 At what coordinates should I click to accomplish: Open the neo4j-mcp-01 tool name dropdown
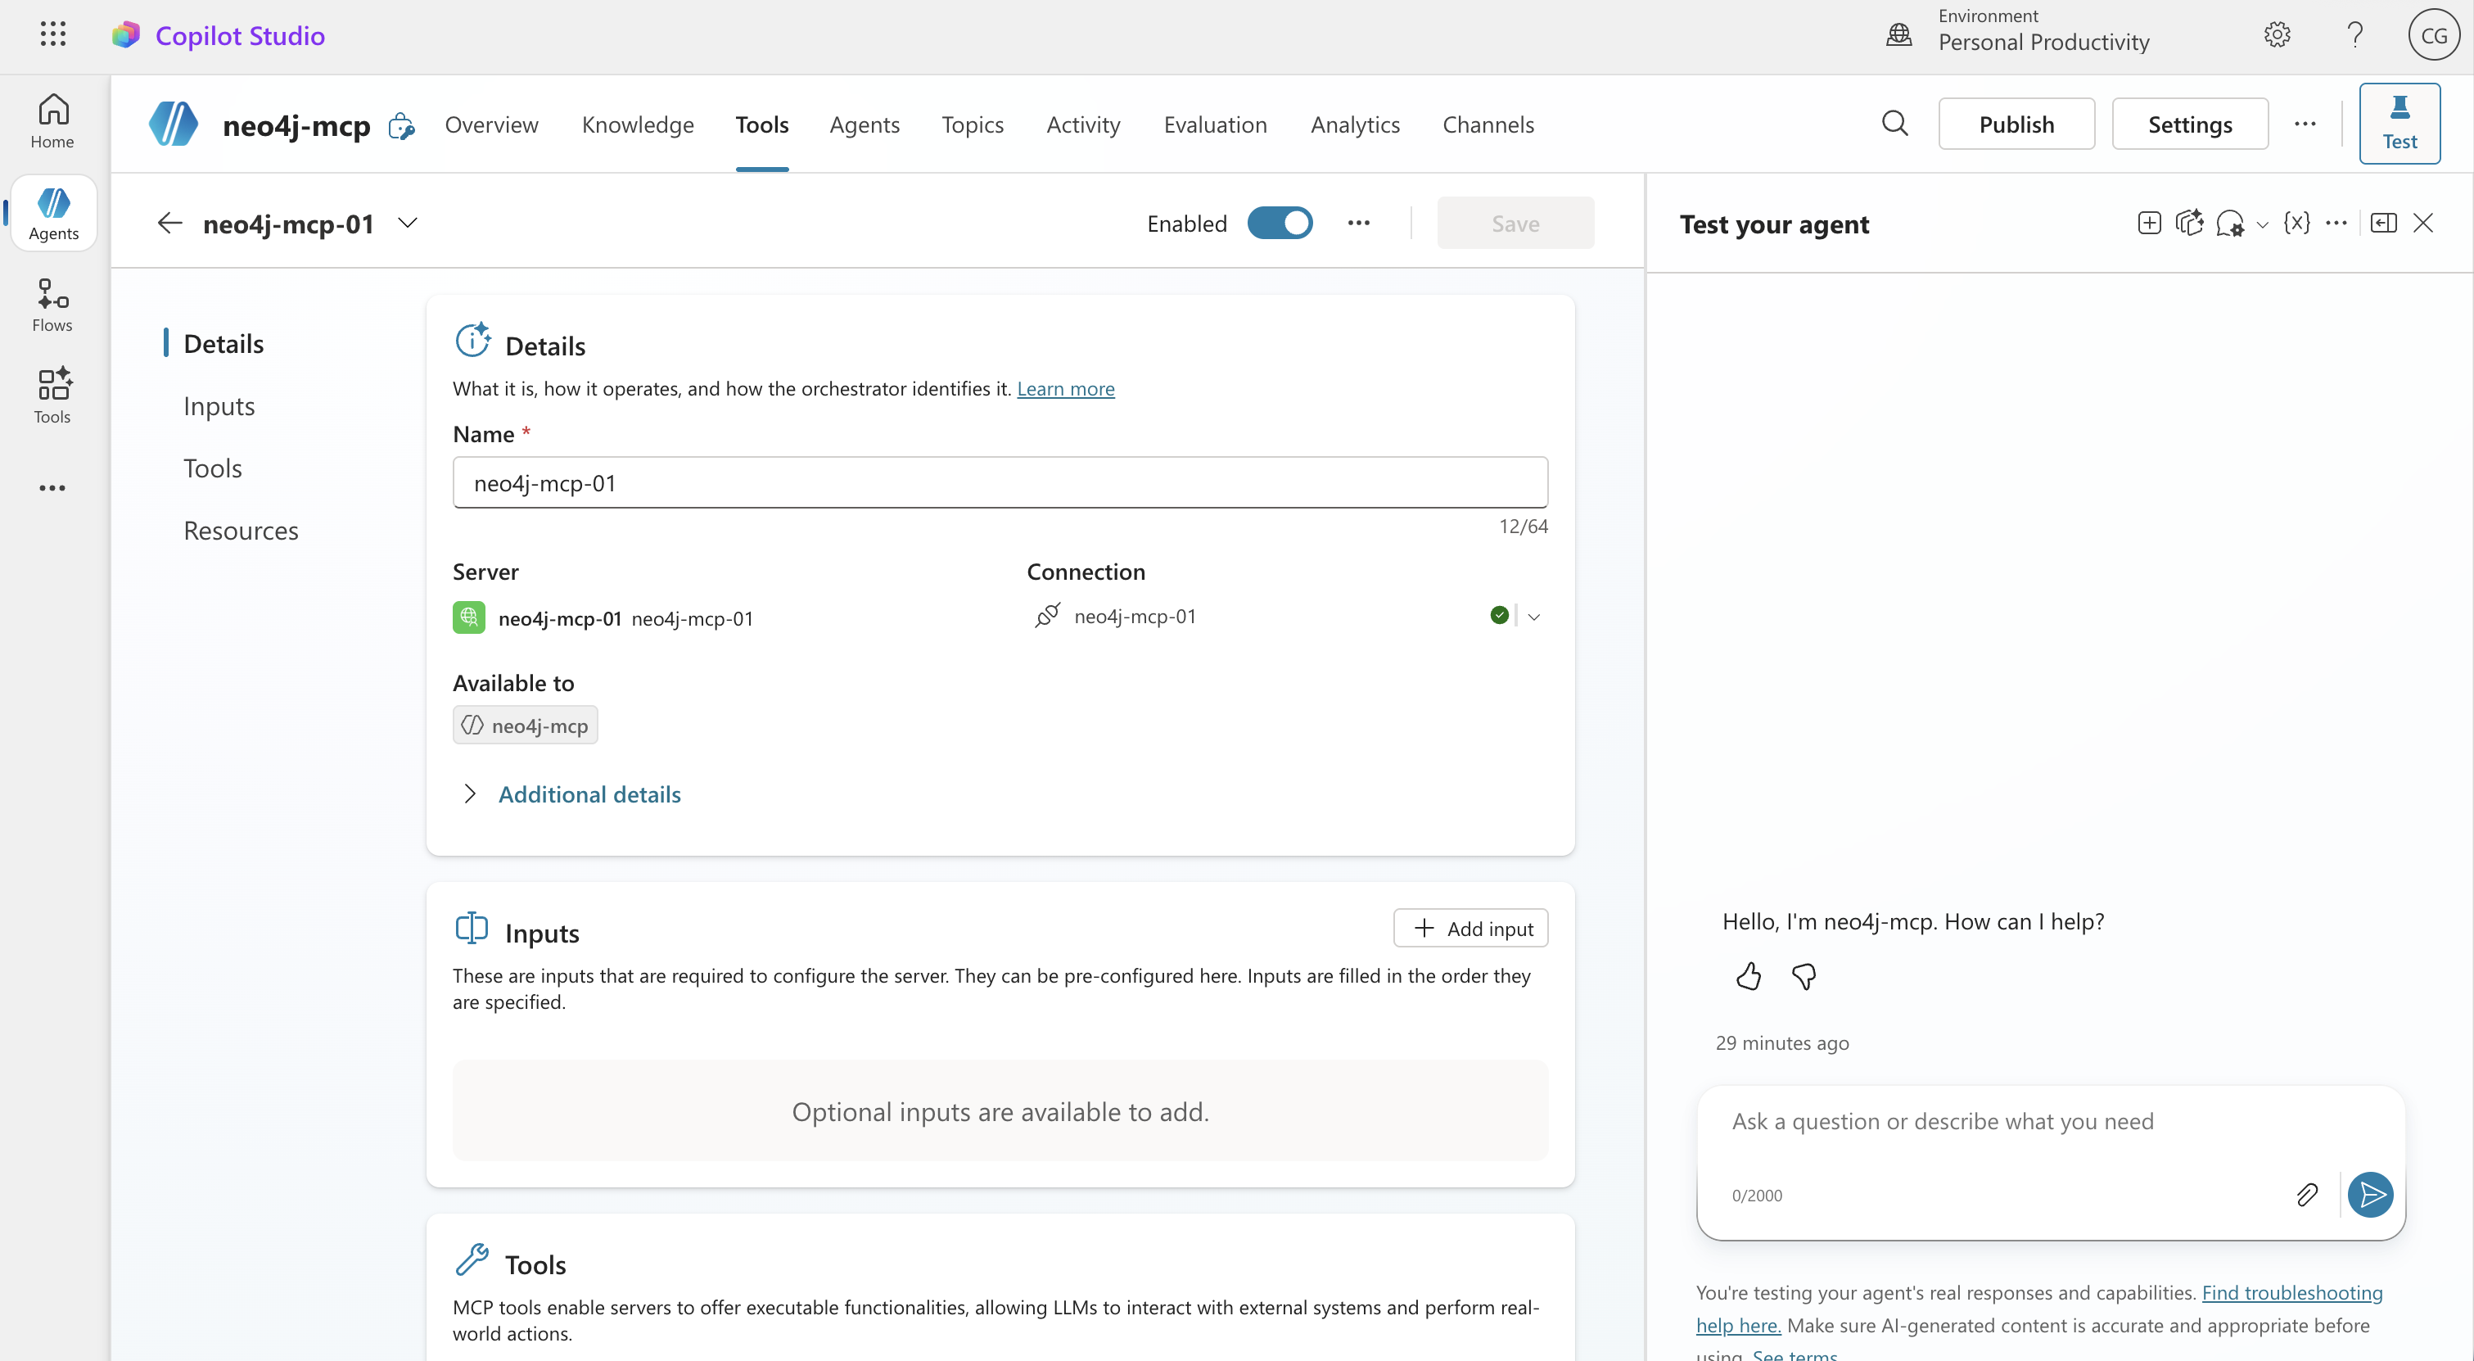coord(409,223)
